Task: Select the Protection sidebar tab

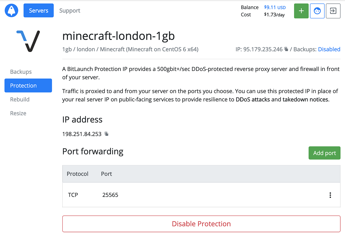Action: pos(28,85)
